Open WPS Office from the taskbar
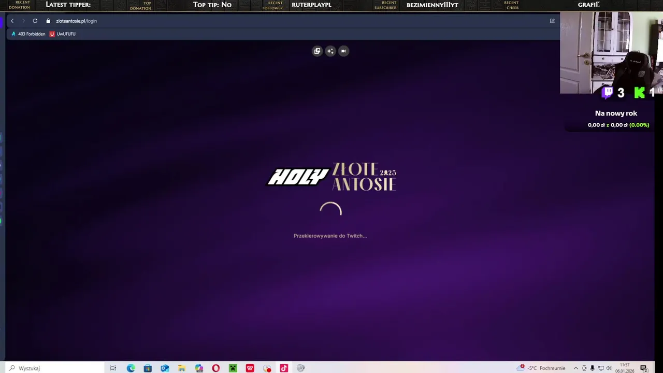Image resolution: width=663 pixels, height=373 pixels. pos(250,368)
